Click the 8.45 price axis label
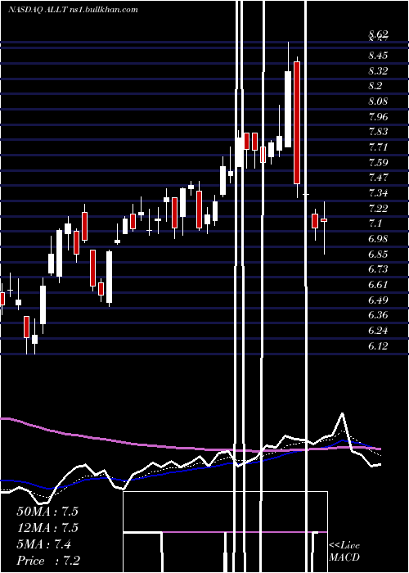This screenshot has height=573, width=409. click(378, 56)
